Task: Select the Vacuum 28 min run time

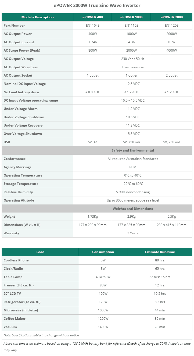Action: point(160,327)
